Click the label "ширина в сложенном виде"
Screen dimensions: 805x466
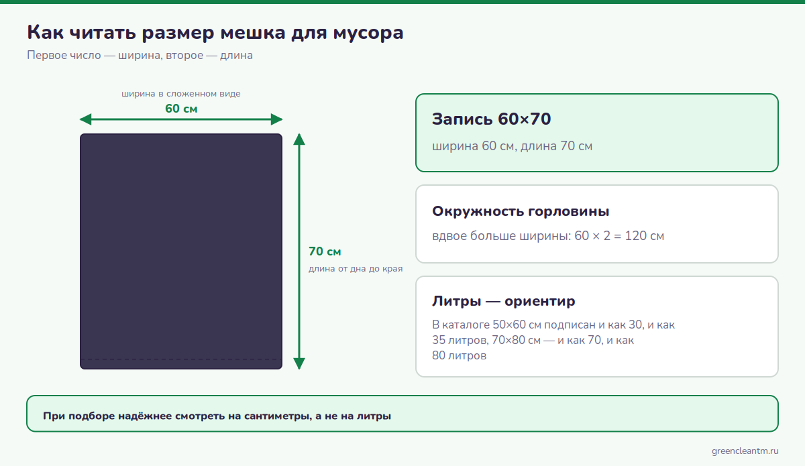point(181,94)
